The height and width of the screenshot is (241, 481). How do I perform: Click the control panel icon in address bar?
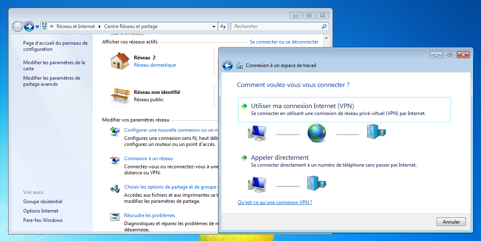coord(45,26)
